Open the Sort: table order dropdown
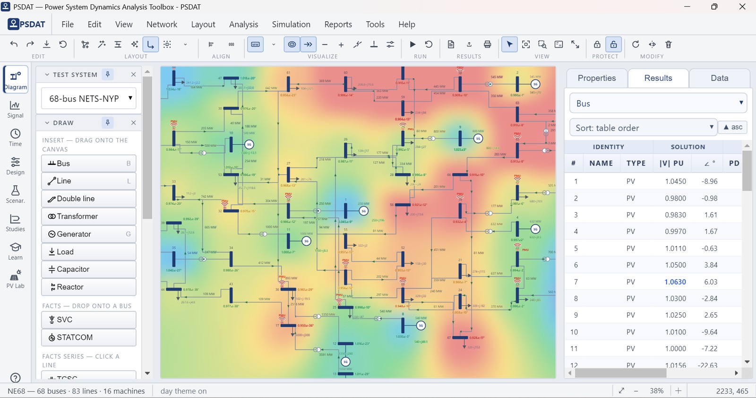Screen dimensions: 756x398 [x=644, y=128]
